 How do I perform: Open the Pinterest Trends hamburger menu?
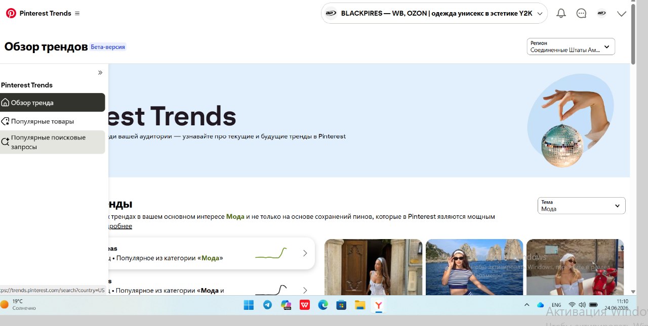[77, 14]
